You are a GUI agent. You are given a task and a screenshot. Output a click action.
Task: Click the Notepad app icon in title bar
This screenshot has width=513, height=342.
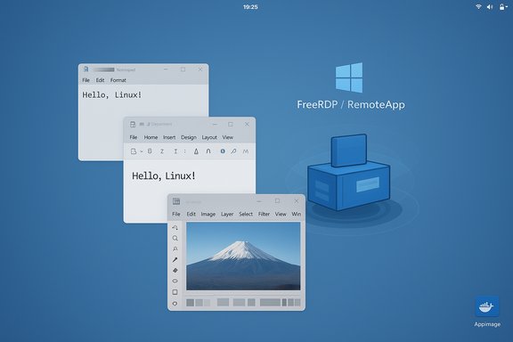(x=86, y=69)
